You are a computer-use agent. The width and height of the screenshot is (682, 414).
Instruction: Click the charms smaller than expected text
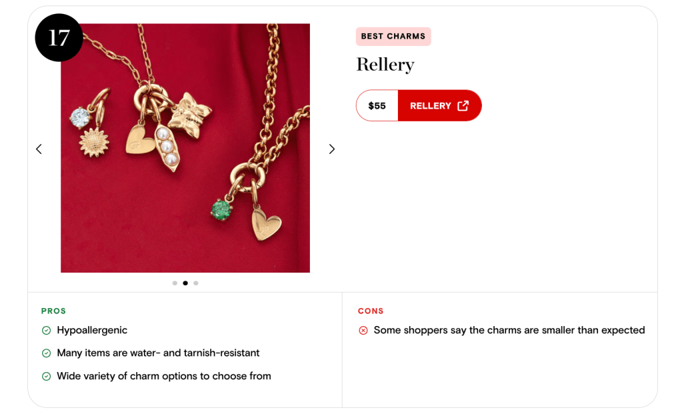[509, 331]
